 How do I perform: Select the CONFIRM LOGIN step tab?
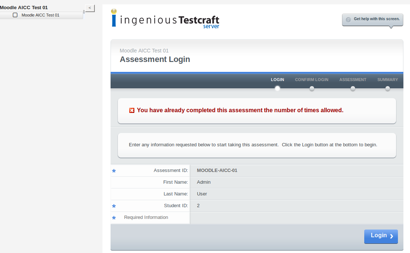click(312, 80)
